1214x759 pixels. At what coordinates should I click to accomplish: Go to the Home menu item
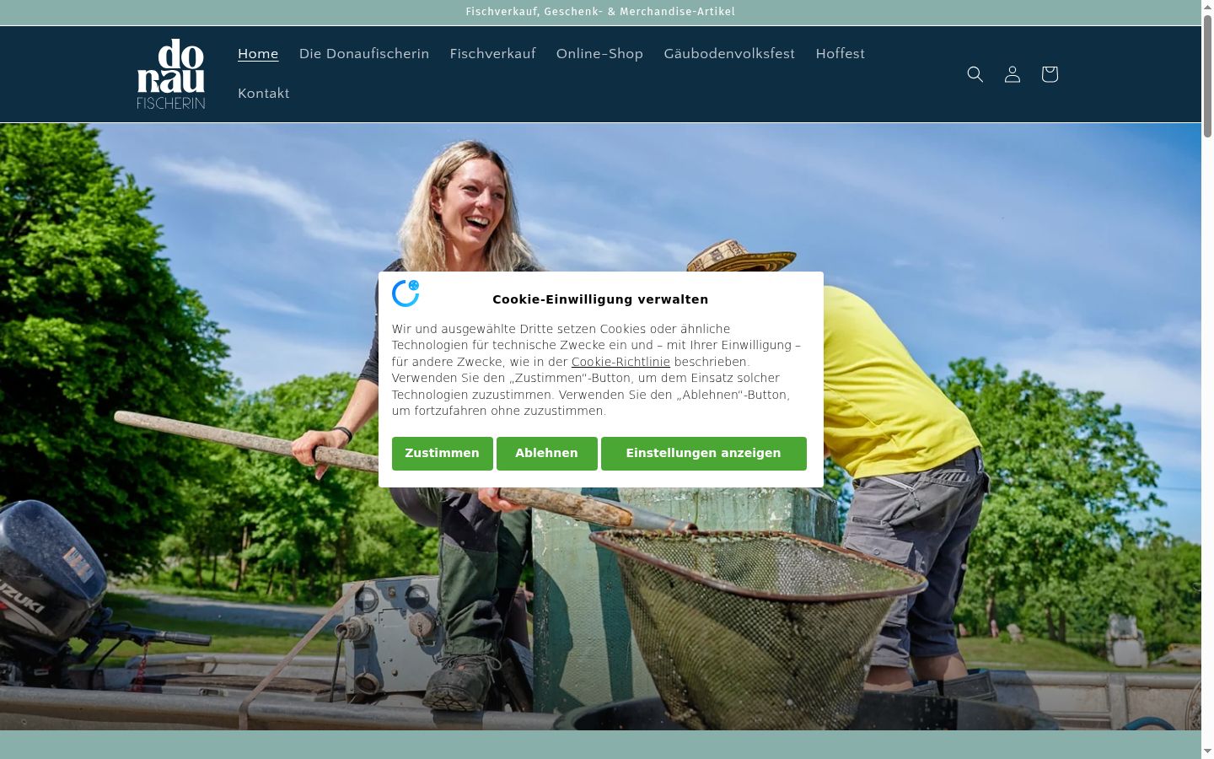tap(258, 54)
